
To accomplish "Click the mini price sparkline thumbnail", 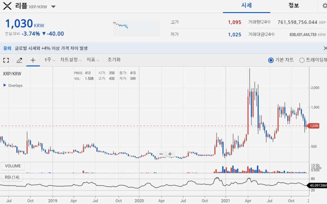I will click(x=137, y=28).
